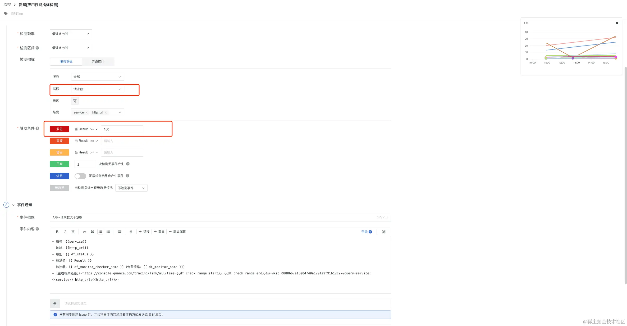Select the 服务指标 tab
Image resolution: width=627 pixels, height=326 pixels.
(x=66, y=62)
